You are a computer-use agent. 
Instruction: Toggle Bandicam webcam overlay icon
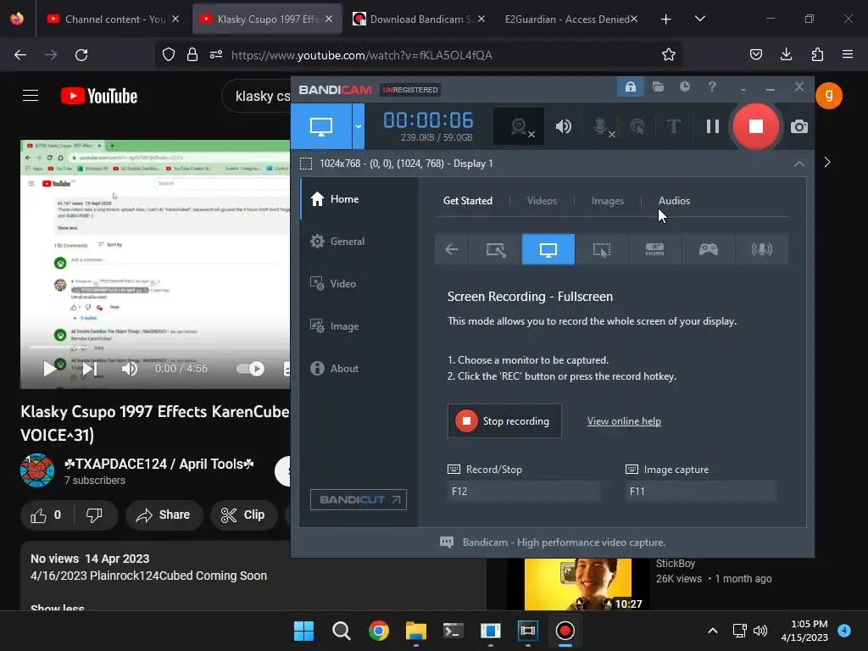coord(519,126)
